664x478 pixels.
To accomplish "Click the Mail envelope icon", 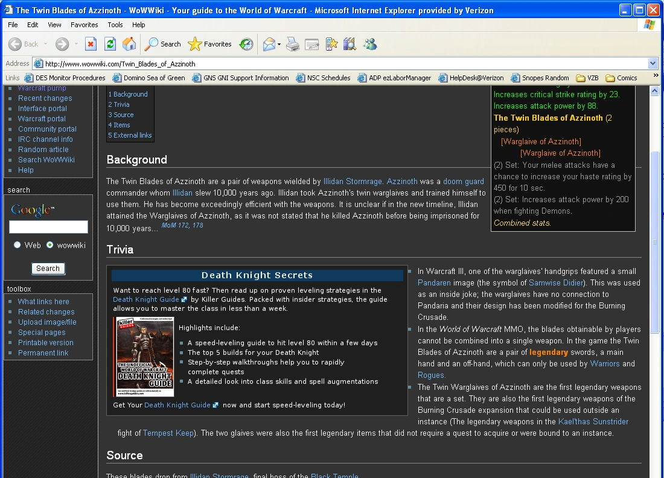I will click(269, 44).
